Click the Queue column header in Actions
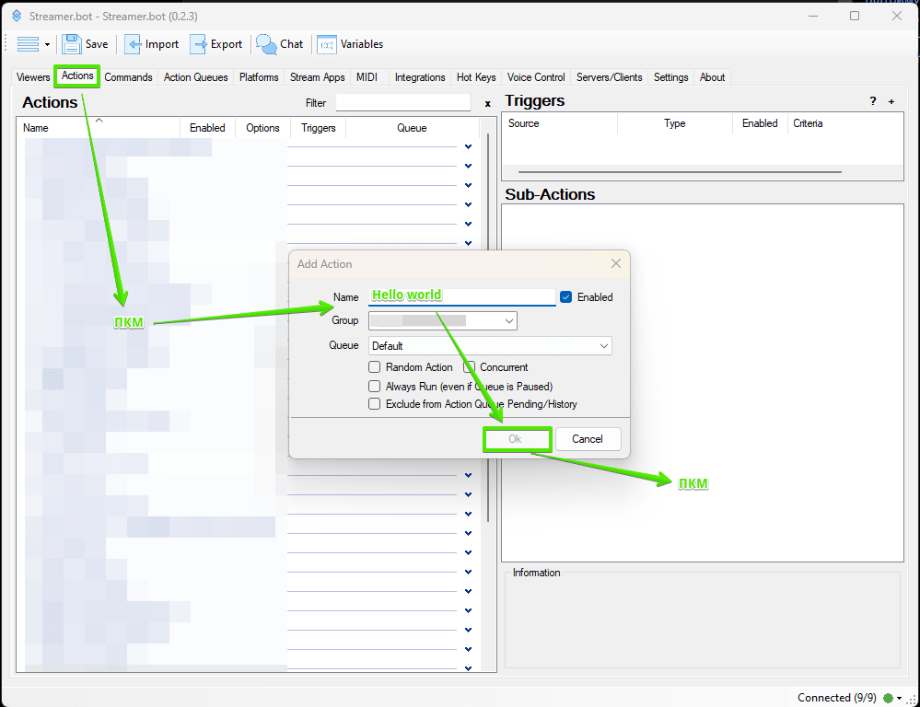920x707 pixels. [412, 128]
